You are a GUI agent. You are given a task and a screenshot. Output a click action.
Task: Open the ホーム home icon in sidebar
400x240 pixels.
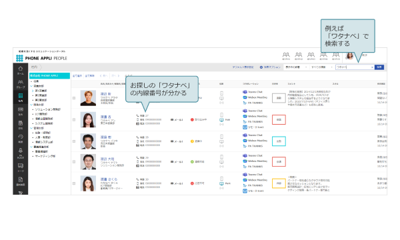point(21,69)
